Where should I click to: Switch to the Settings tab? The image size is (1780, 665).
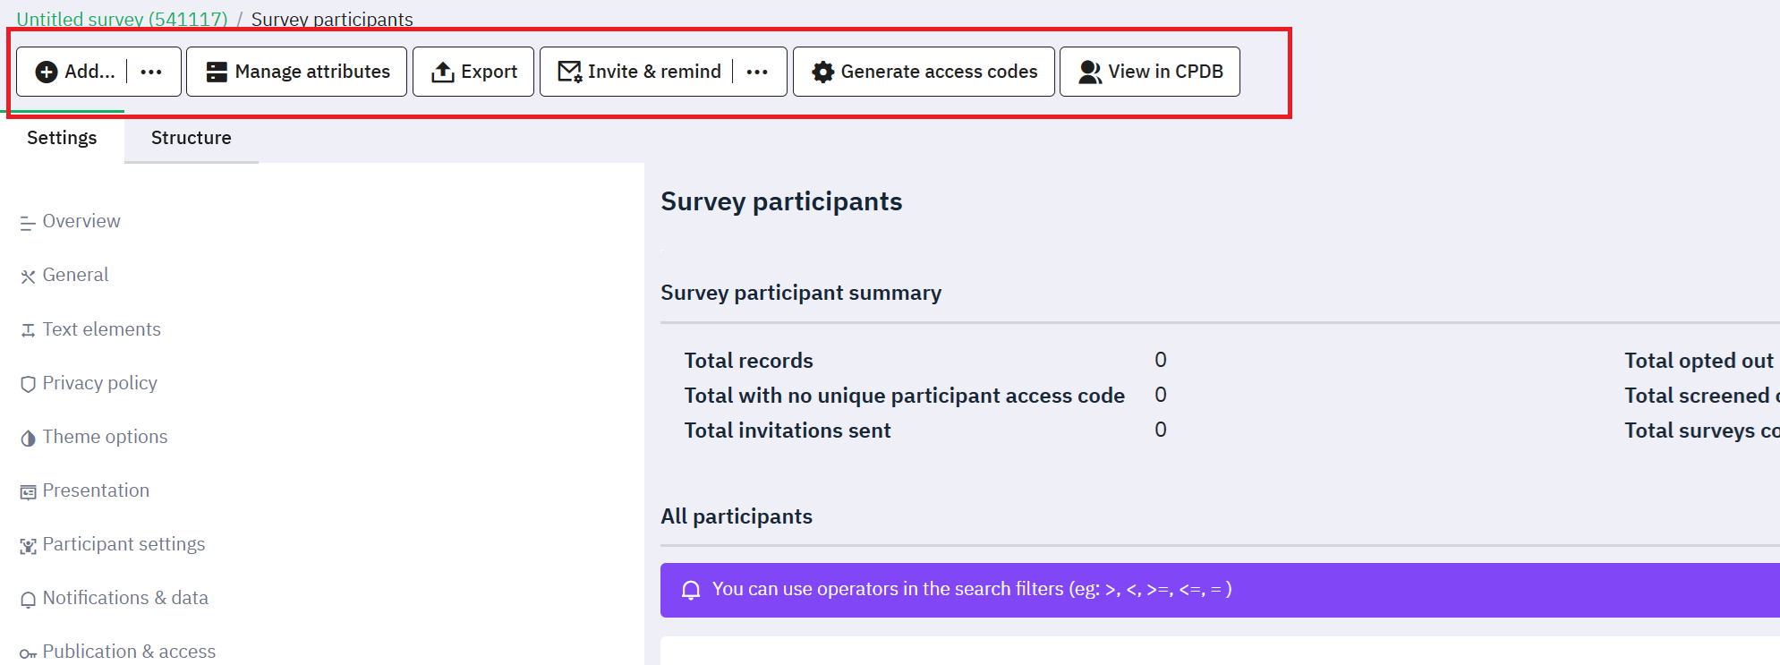(x=62, y=138)
